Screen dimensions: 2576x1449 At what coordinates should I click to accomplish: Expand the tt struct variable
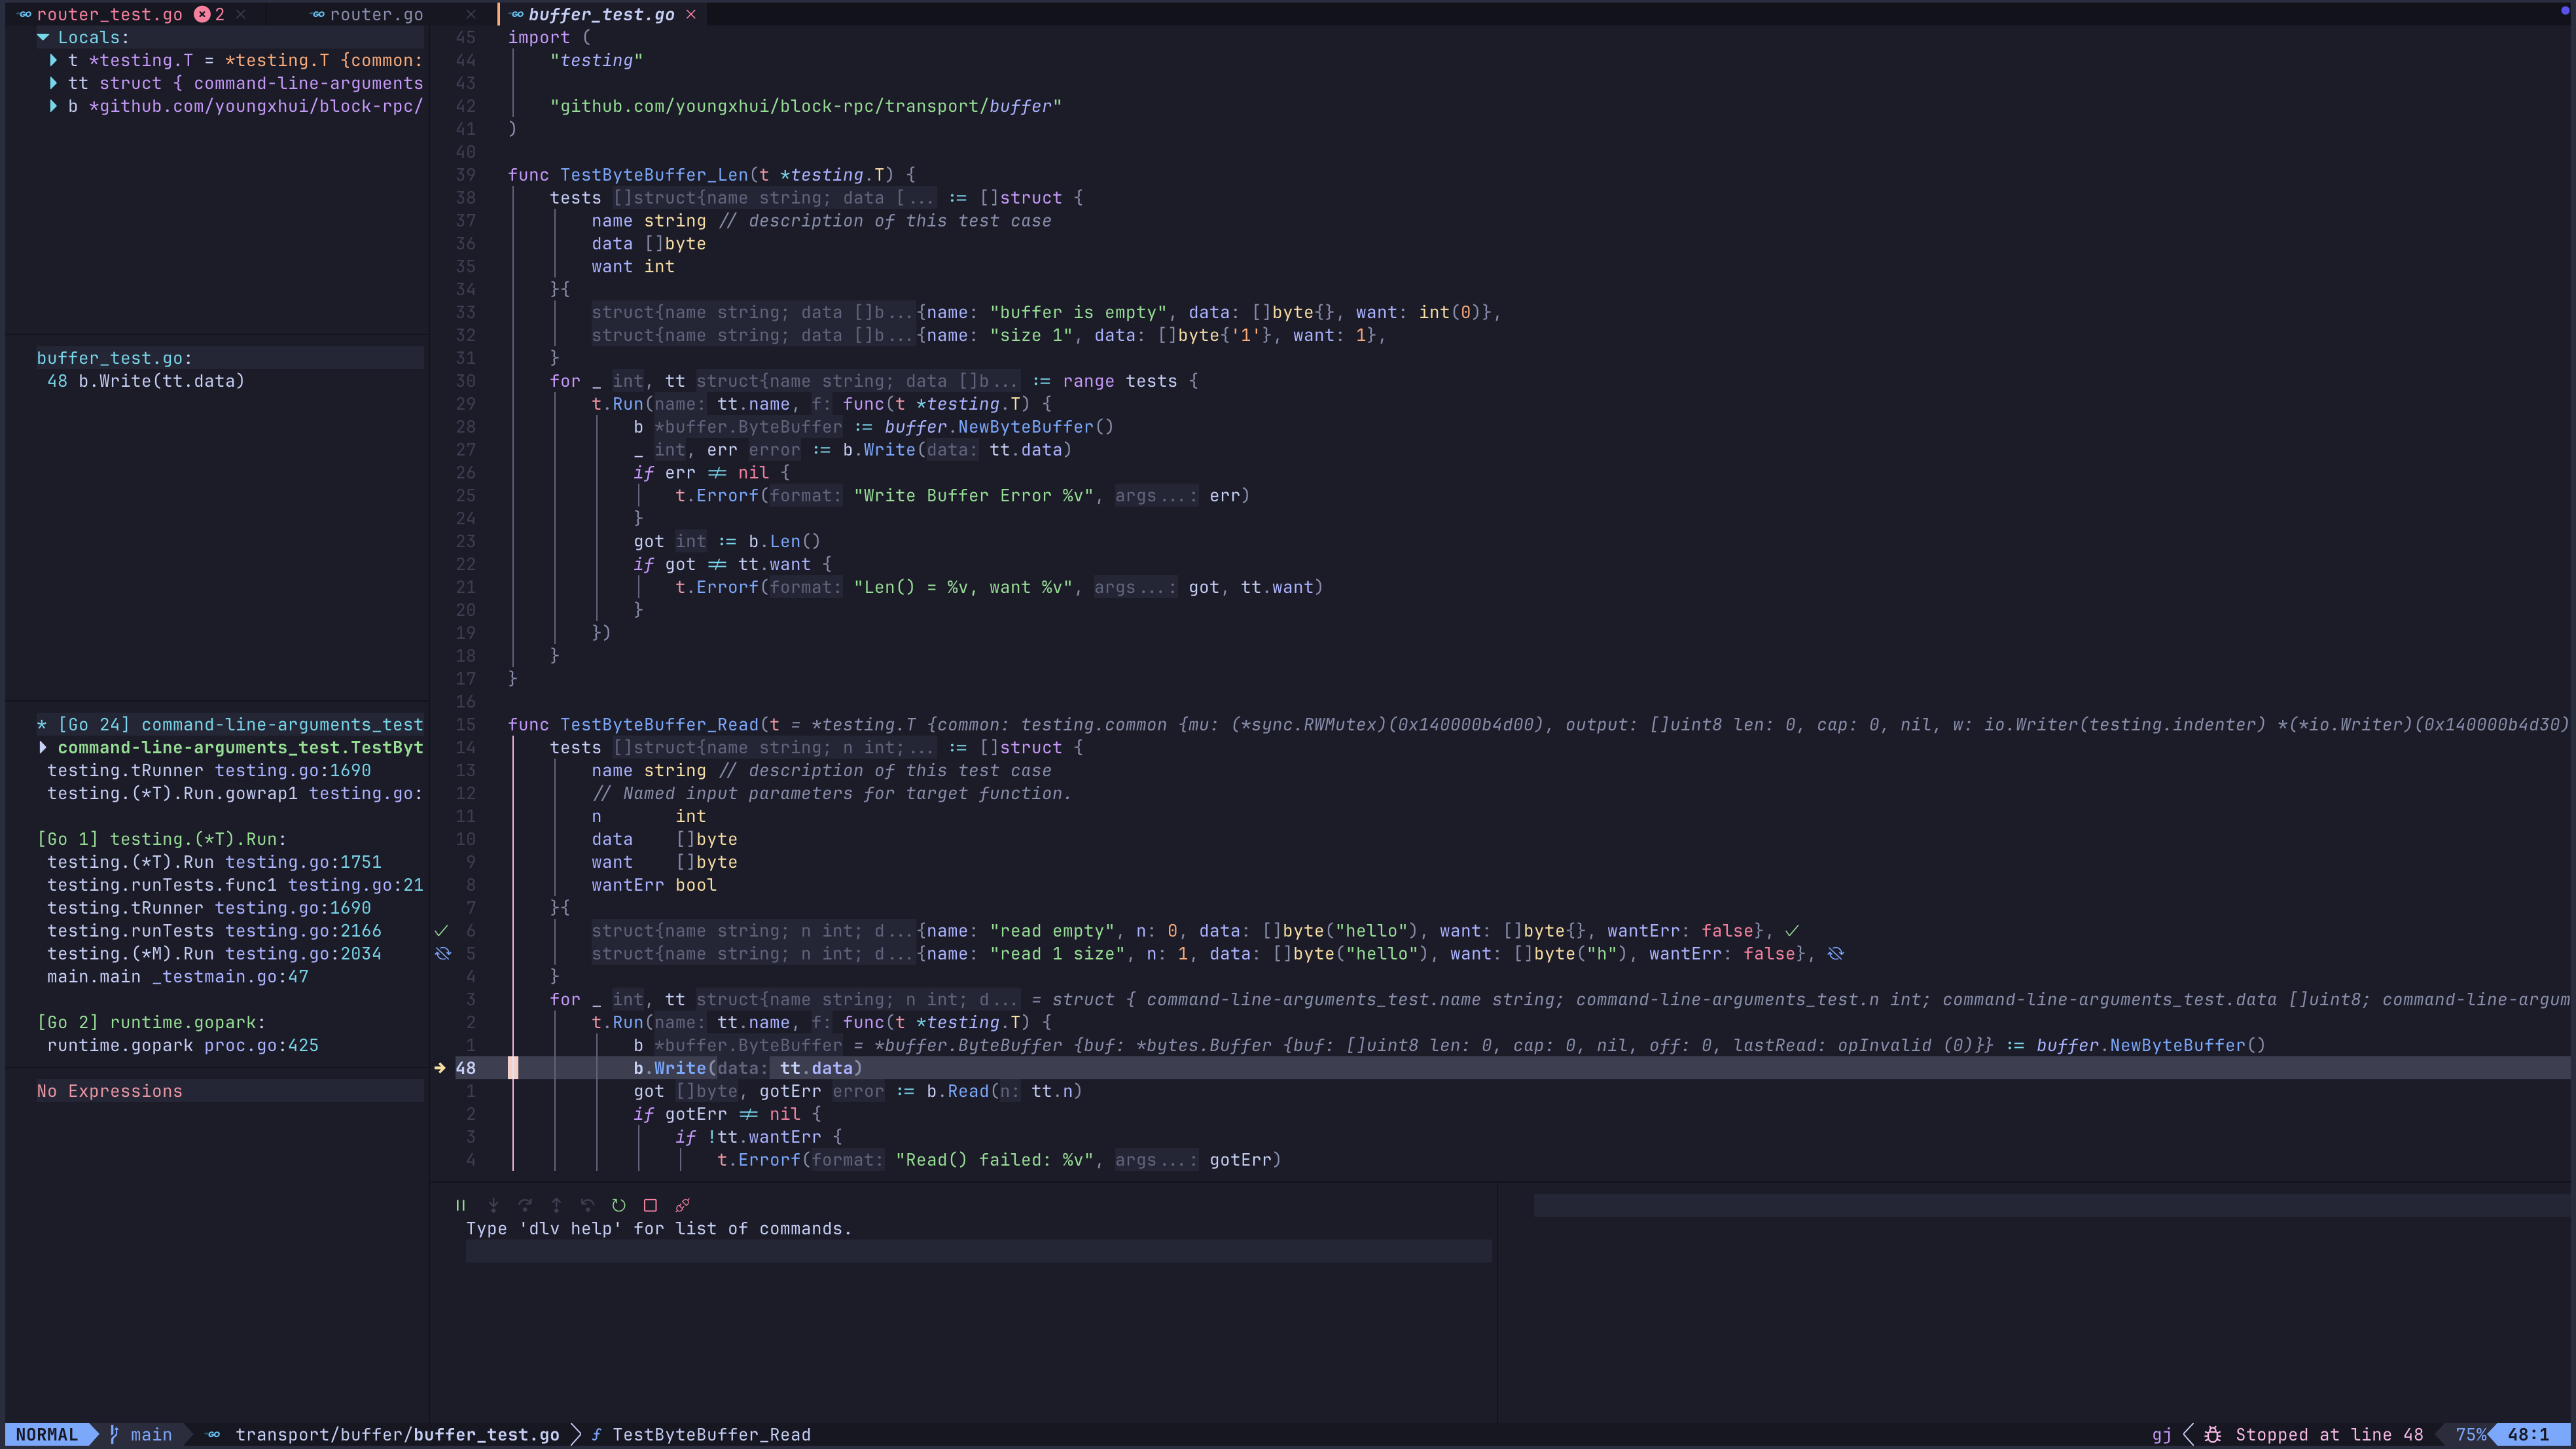tap(53, 83)
